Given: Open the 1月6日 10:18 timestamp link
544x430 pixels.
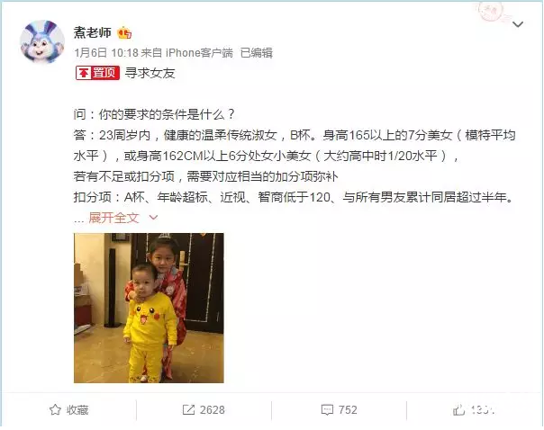Looking at the screenshot, I should point(106,53).
